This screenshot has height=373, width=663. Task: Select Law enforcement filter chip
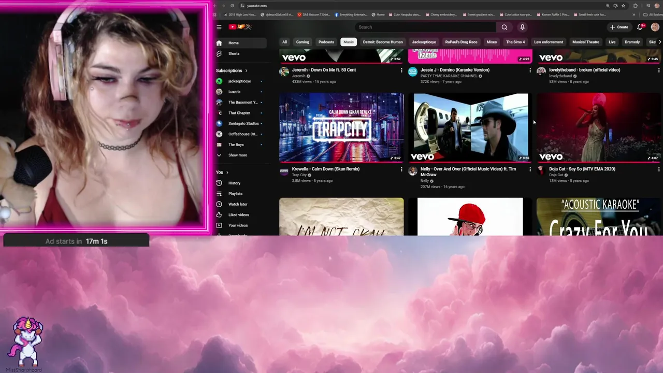tap(549, 42)
